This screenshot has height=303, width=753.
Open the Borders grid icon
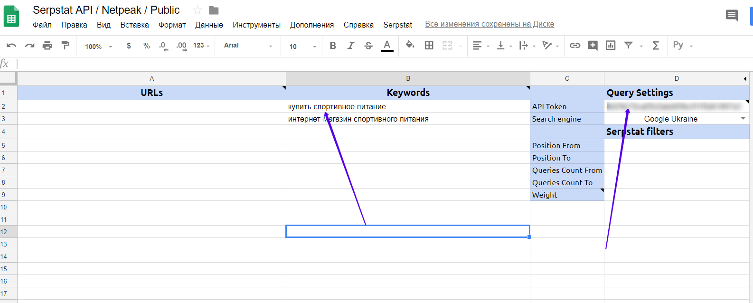429,46
